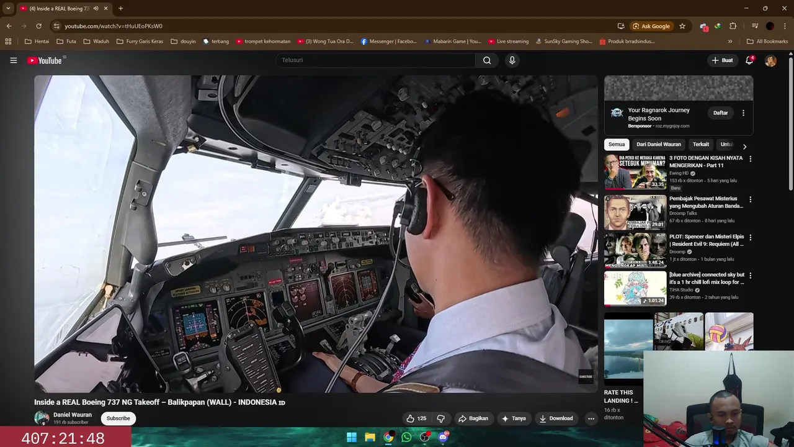794x447 pixels.
Task: Click the Ragnarok ad banner image
Action: 679,88
